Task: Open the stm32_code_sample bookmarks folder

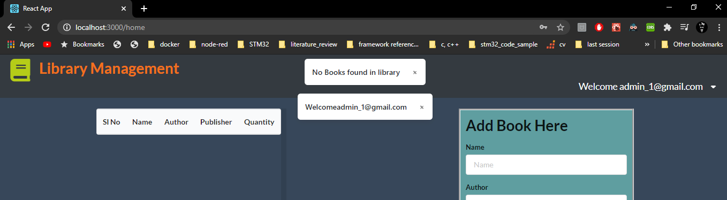Action: pyautogui.click(x=503, y=44)
